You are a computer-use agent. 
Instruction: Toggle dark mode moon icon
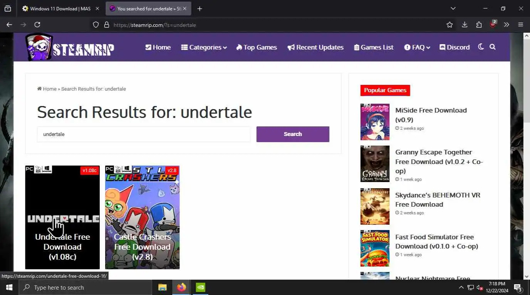tap(481, 47)
